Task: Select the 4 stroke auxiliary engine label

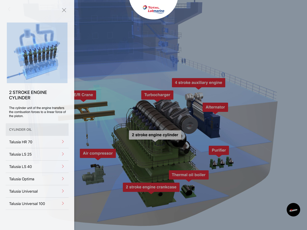Action: 199,82
